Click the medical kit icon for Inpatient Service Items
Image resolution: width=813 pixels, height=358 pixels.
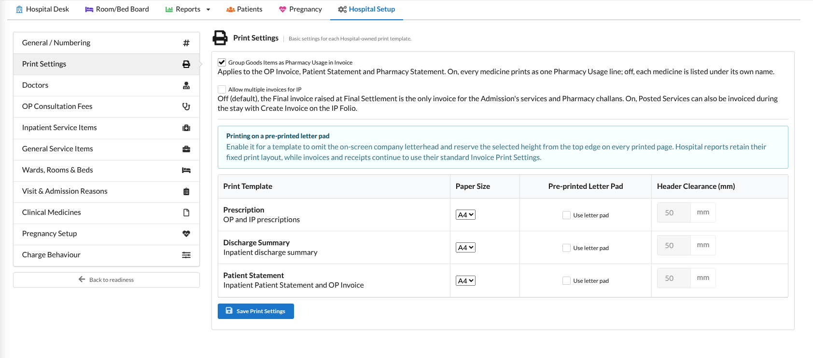(186, 128)
